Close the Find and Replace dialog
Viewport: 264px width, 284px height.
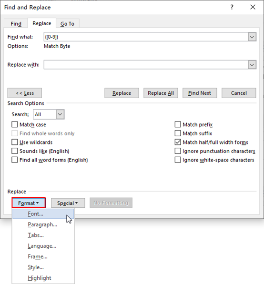pos(253,7)
